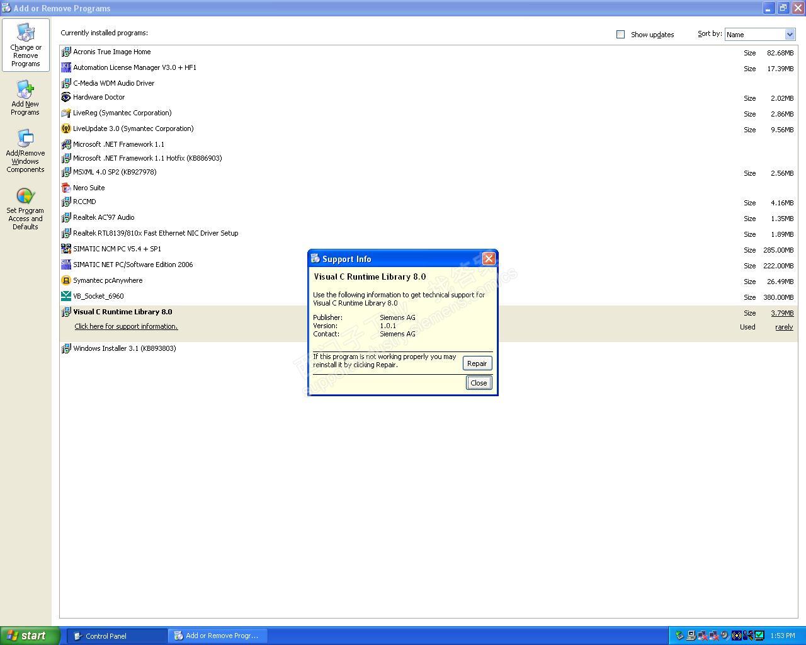Image resolution: width=806 pixels, height=645 pixels.
Task: Click the SIMATIC NET PC/Software icon
Action: point(66,265)
